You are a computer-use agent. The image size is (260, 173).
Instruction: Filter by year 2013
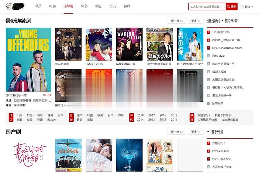tap(152, 120)
